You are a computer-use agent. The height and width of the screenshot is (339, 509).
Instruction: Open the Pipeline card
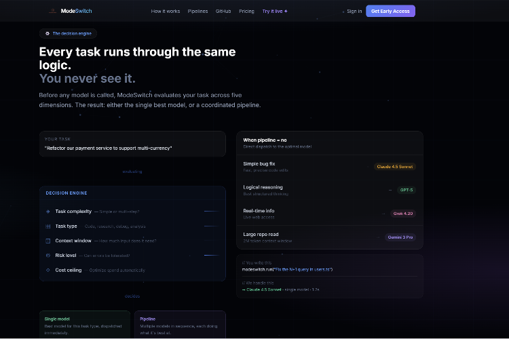[x=180, y=325]
